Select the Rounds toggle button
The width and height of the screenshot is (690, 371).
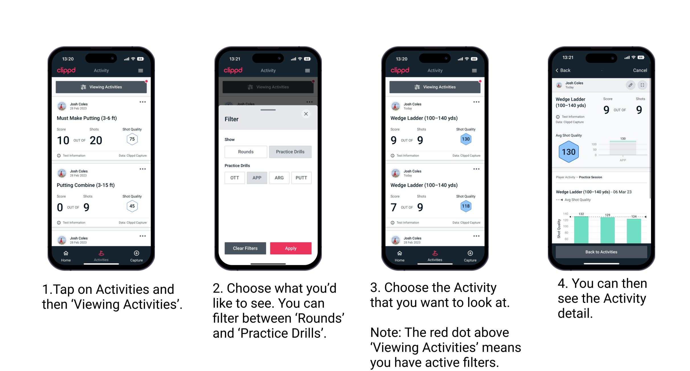point(245,152)
